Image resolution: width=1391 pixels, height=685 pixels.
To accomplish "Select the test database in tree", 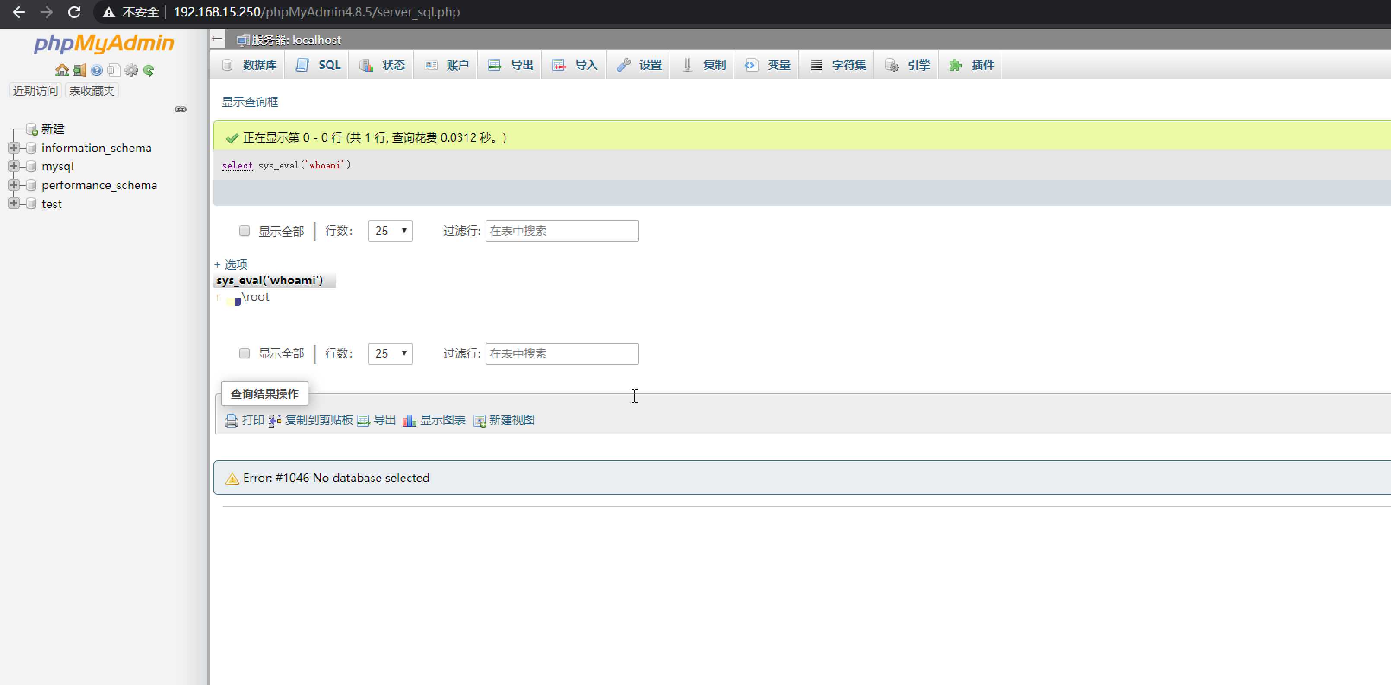I will pyautogui.click(x=52, y=204).
